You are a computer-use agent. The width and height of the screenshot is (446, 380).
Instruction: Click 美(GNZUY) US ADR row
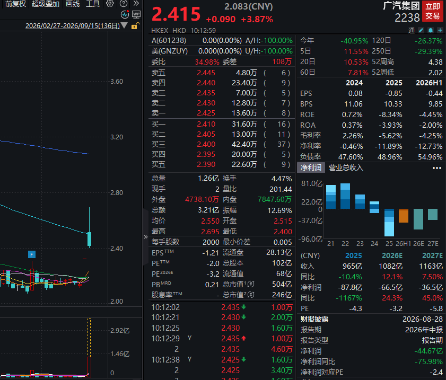[x=222, y=51]
